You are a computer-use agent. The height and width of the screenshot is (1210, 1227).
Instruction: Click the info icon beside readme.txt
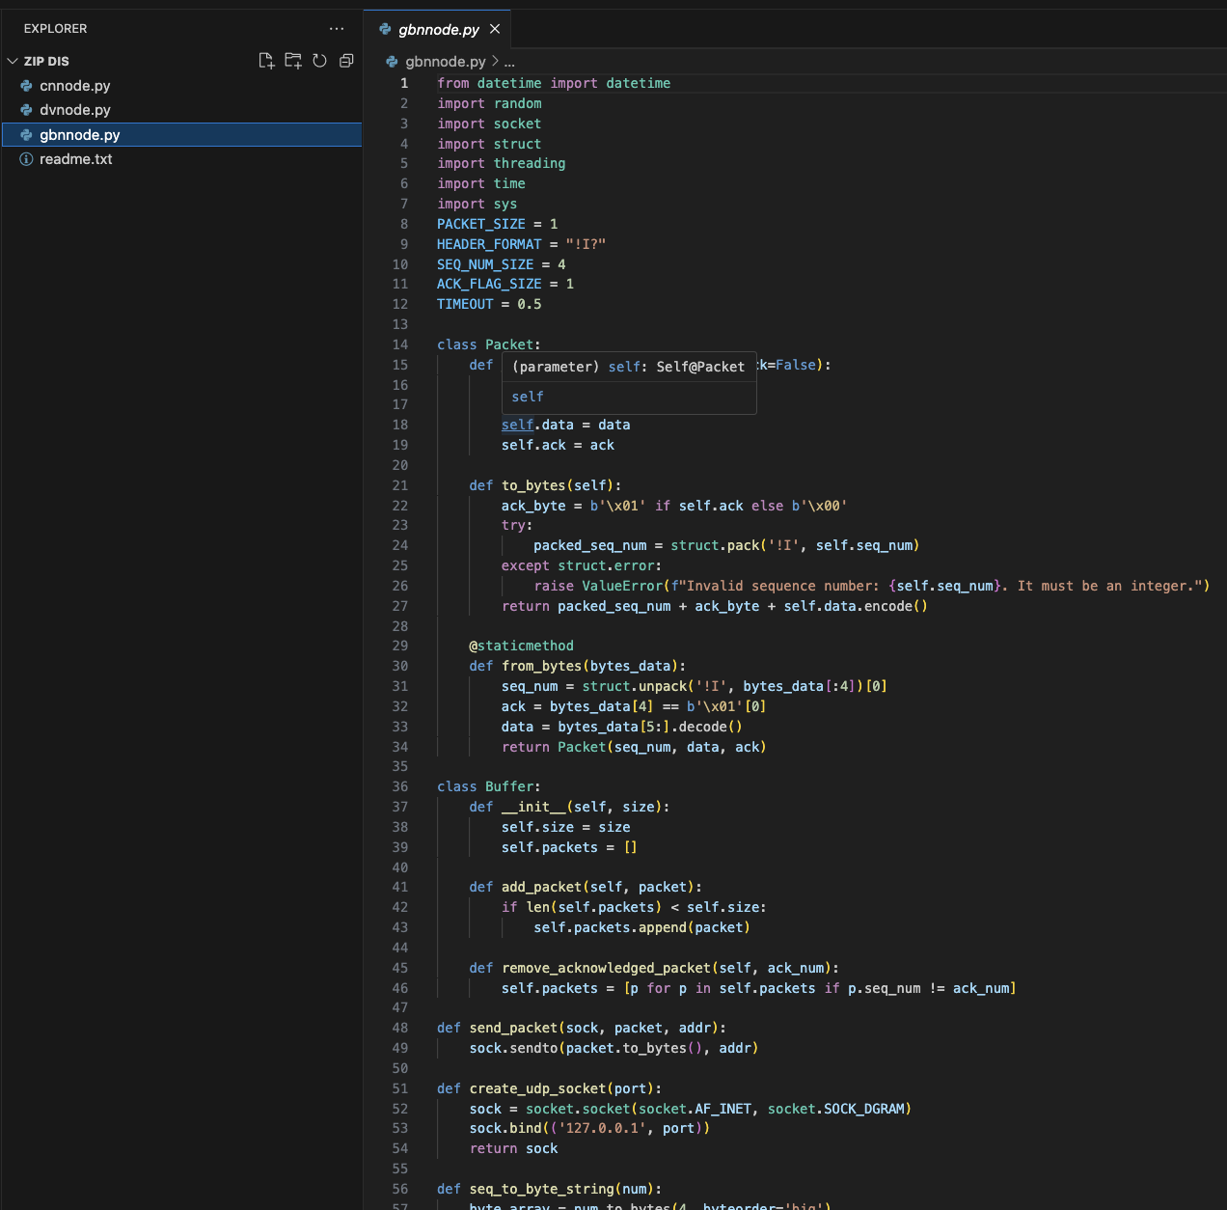click(25, 158)
